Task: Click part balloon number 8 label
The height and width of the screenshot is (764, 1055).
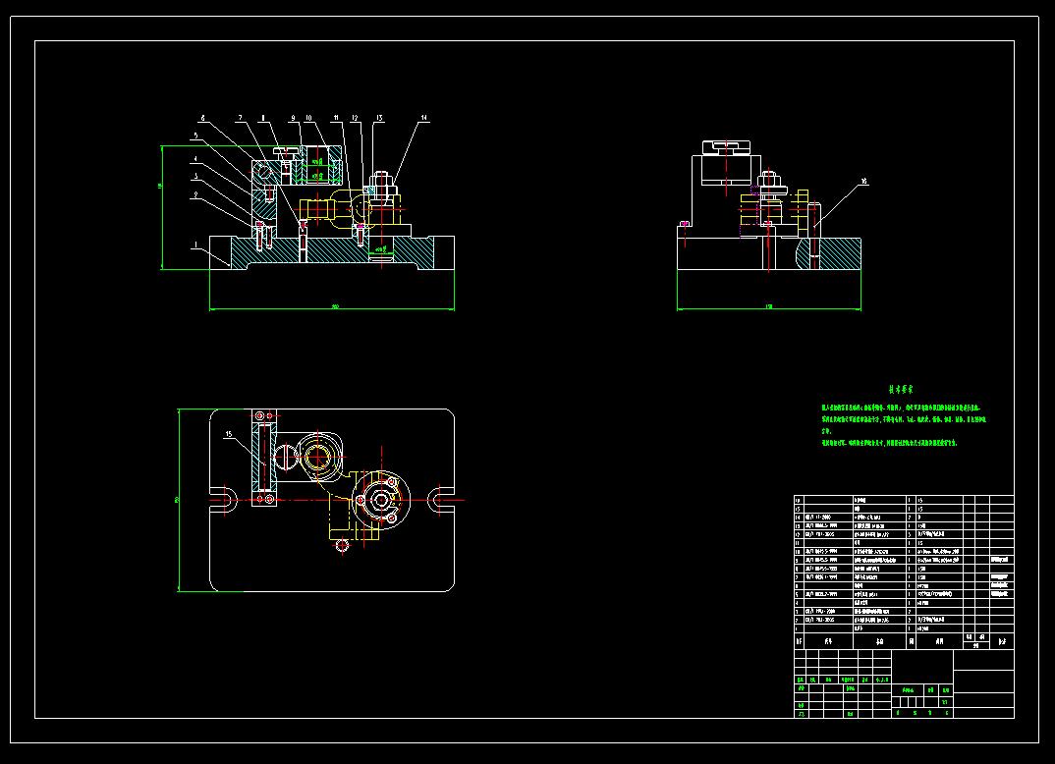Action: (263, 118)
